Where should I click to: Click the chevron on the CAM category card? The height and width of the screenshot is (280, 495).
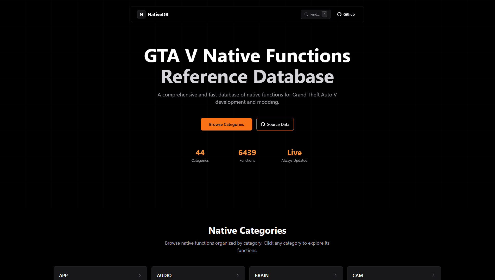(433, 275)
